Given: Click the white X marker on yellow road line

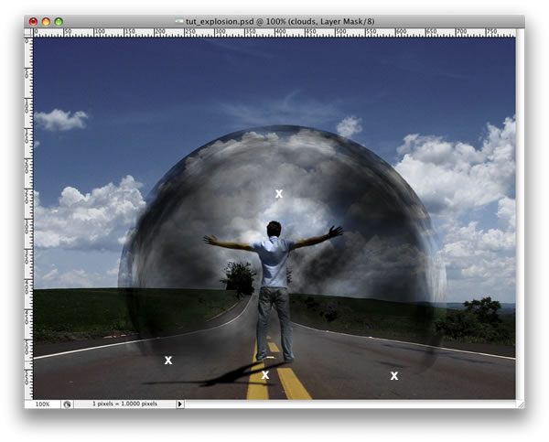Looking at the screenshot, I should point(265,375).
